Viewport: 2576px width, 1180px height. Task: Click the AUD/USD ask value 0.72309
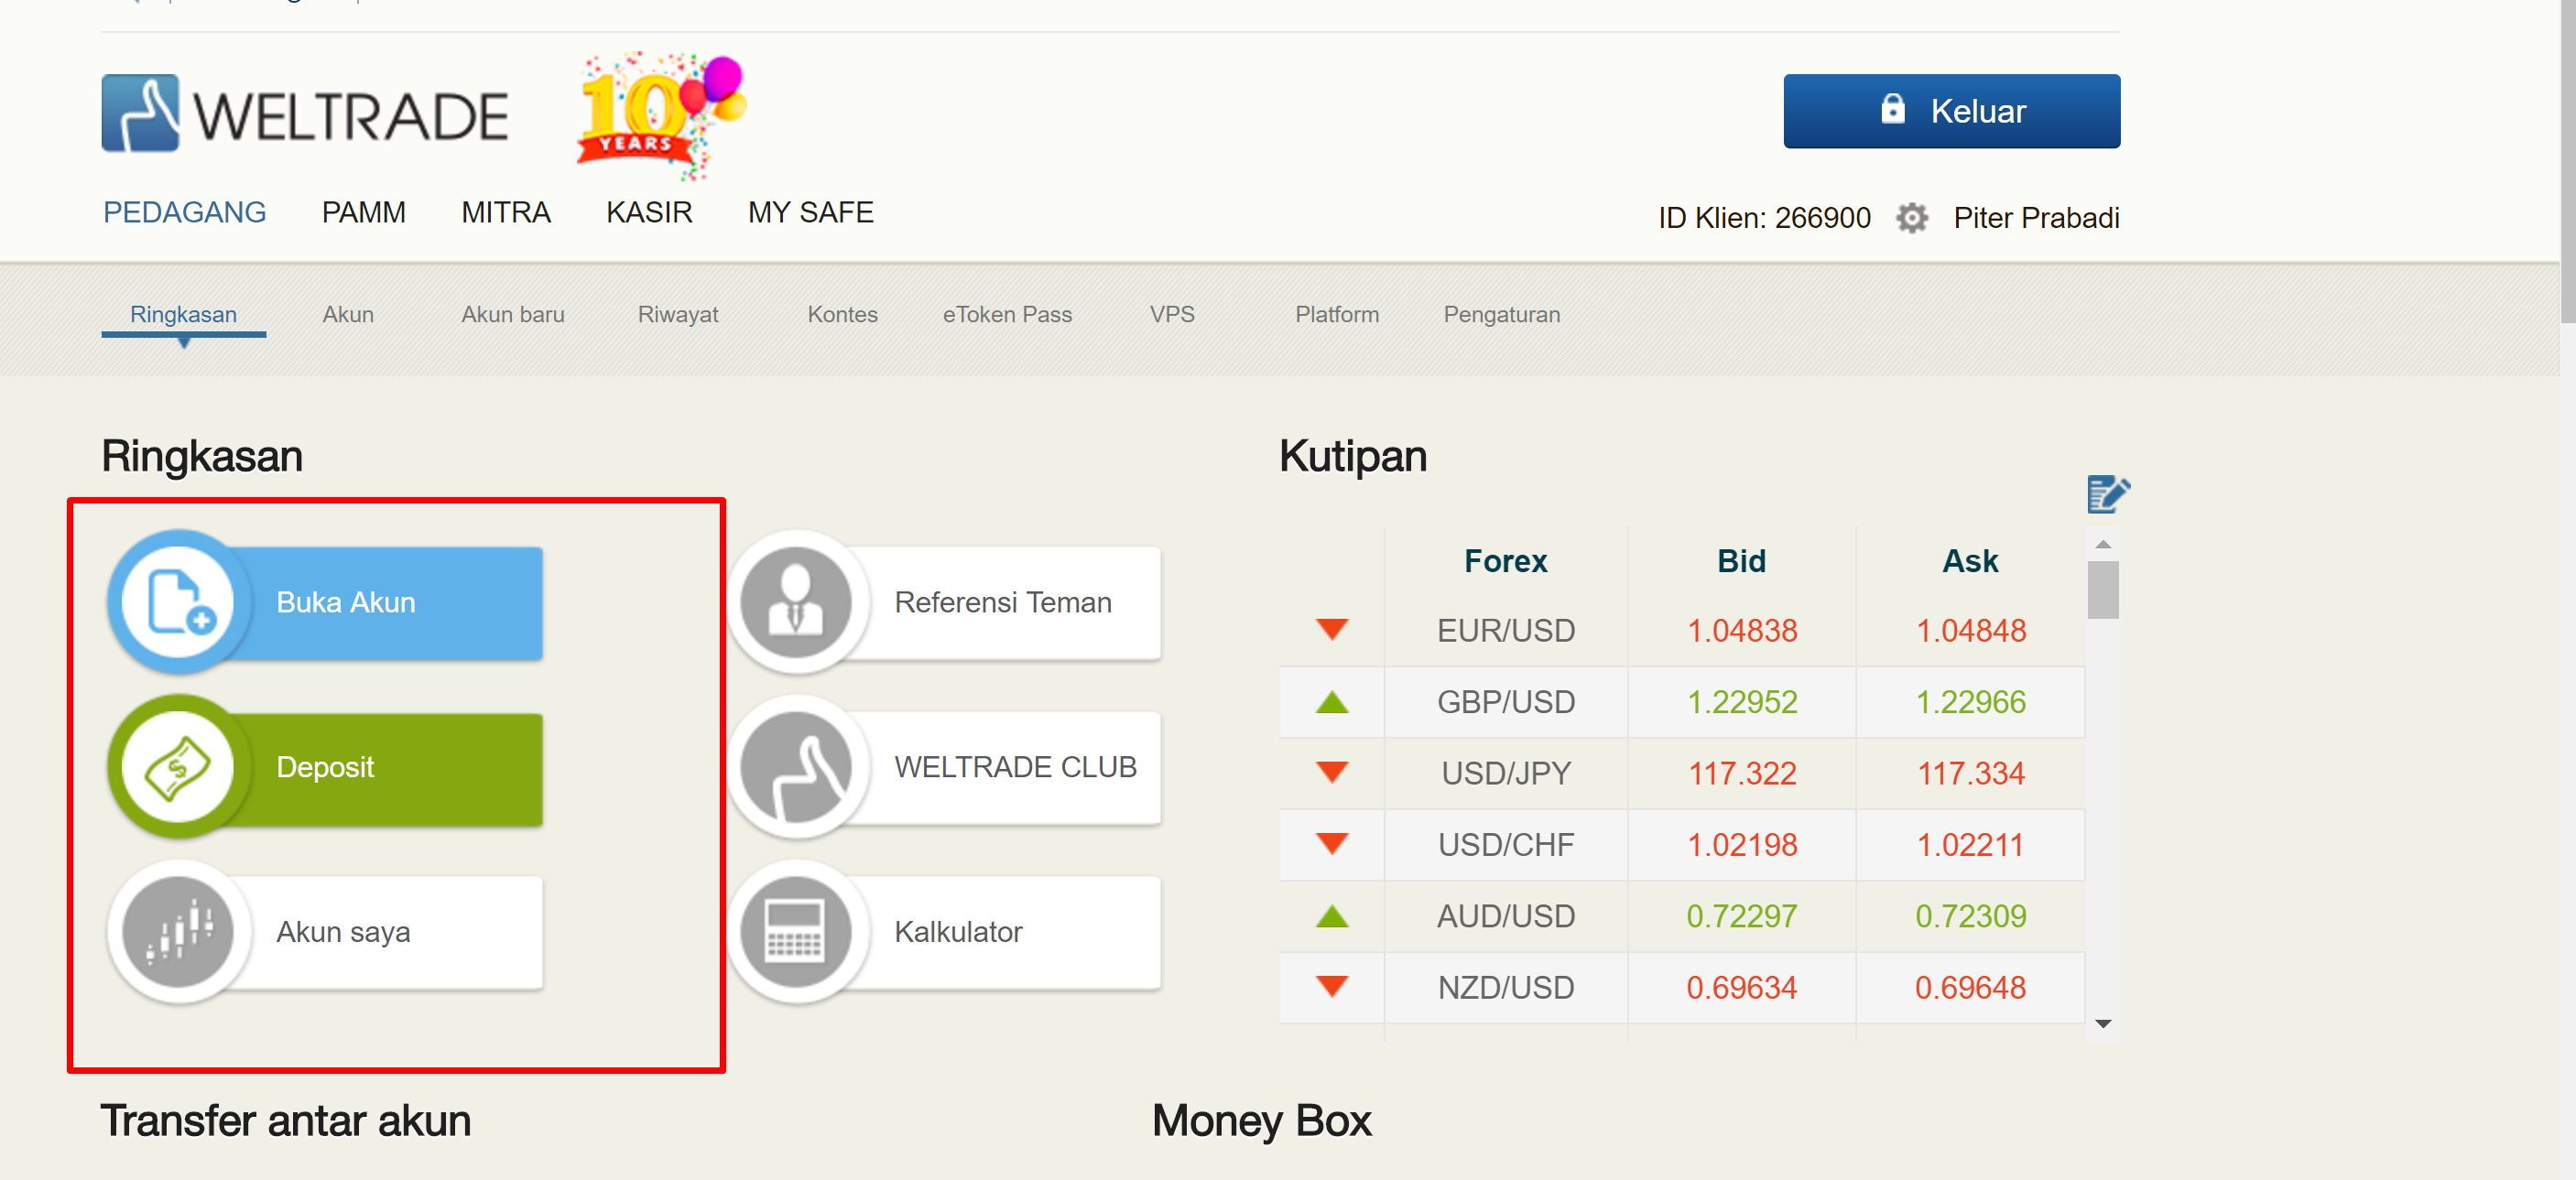[1970, 916]
